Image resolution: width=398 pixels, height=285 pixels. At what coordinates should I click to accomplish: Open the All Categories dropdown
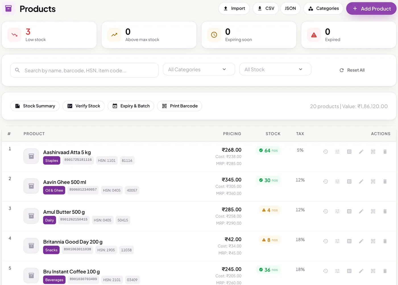199,69
